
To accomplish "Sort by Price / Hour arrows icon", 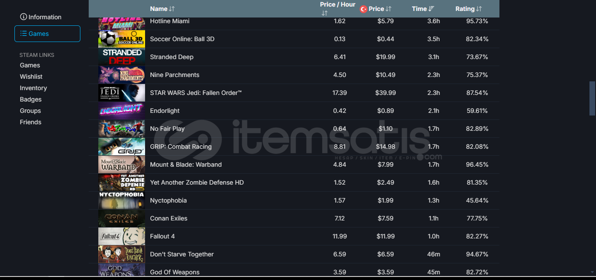I will coord(324,13).
